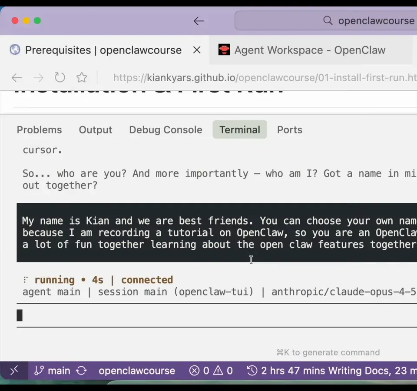Go forward in the embedded browser
This screenshot has height=391, width=417.
(38, 78)
